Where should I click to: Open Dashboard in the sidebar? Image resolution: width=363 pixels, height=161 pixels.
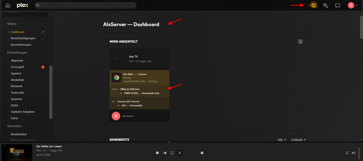[17, 32]
